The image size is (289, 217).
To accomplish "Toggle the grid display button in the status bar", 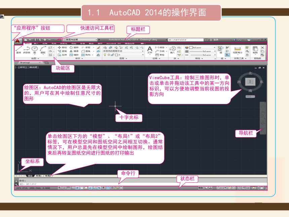I will 68,188.
